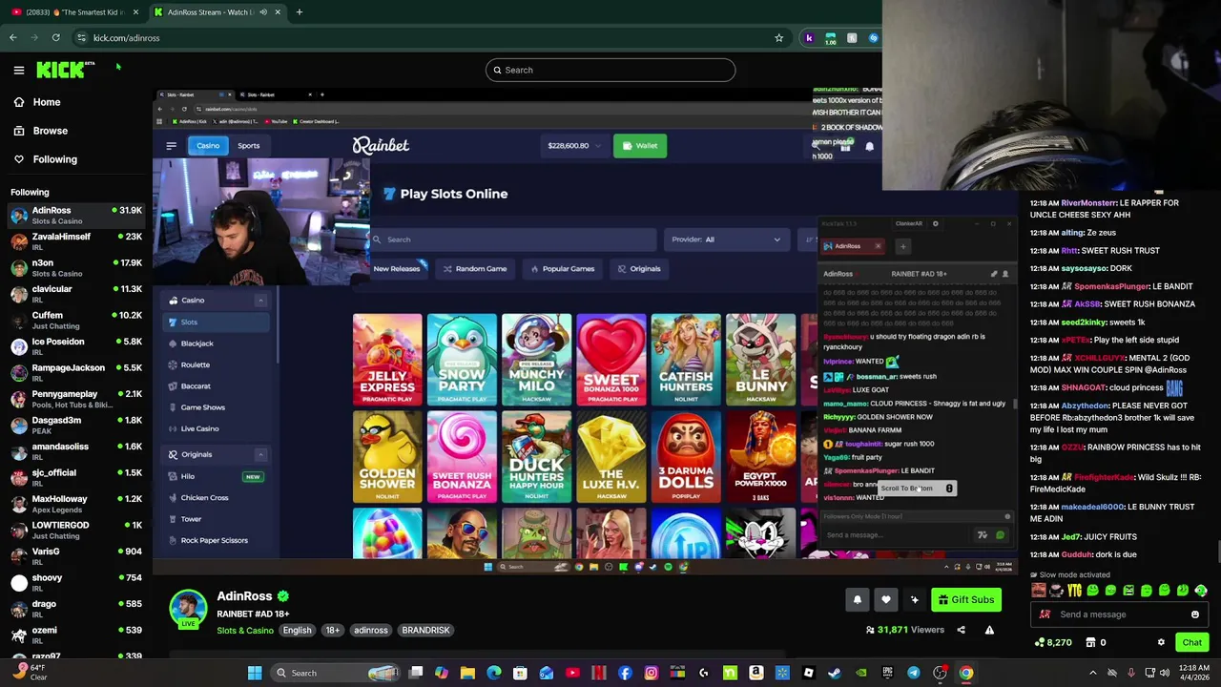
Task: Report the stream with warning icon
Action: tap(989, 630)
